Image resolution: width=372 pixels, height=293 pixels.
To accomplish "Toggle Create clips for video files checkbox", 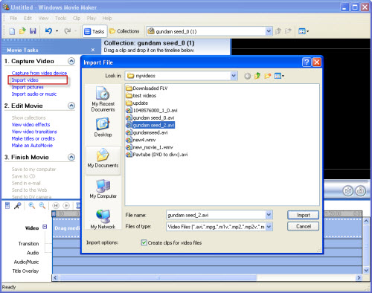I will 144,242.
